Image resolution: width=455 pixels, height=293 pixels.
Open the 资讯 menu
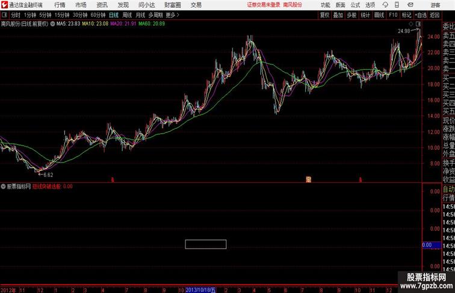point(102,5)
